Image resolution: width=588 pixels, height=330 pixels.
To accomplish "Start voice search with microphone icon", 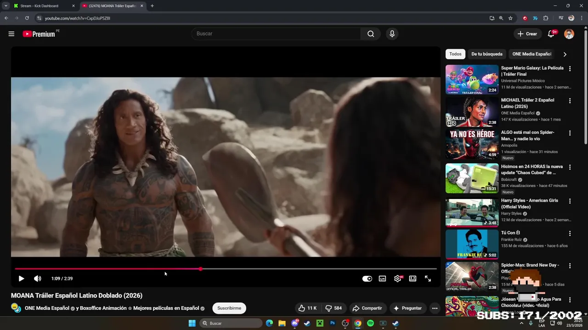I will (392, 34).
